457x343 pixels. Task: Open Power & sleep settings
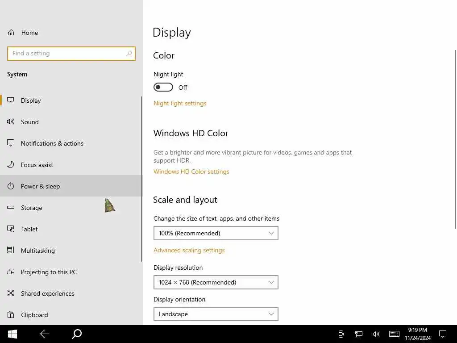[x=71, y=186]
